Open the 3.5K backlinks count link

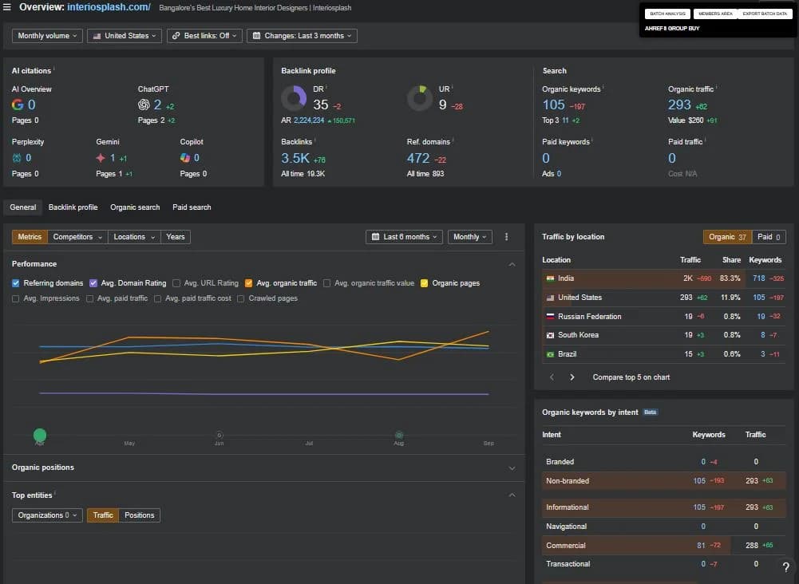tap(295, 158)
